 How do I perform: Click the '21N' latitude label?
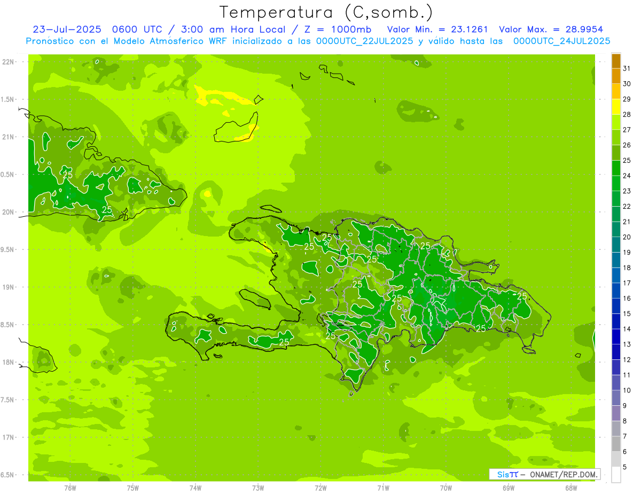9,137
